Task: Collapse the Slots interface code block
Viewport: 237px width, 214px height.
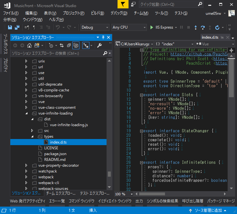Action: pos(141,95)
